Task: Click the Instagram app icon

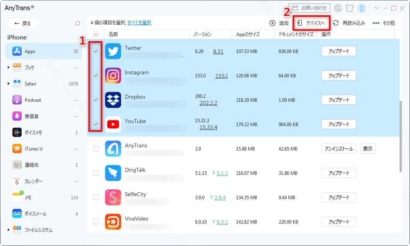Action: pyautogui.click(x=113, y=75)
